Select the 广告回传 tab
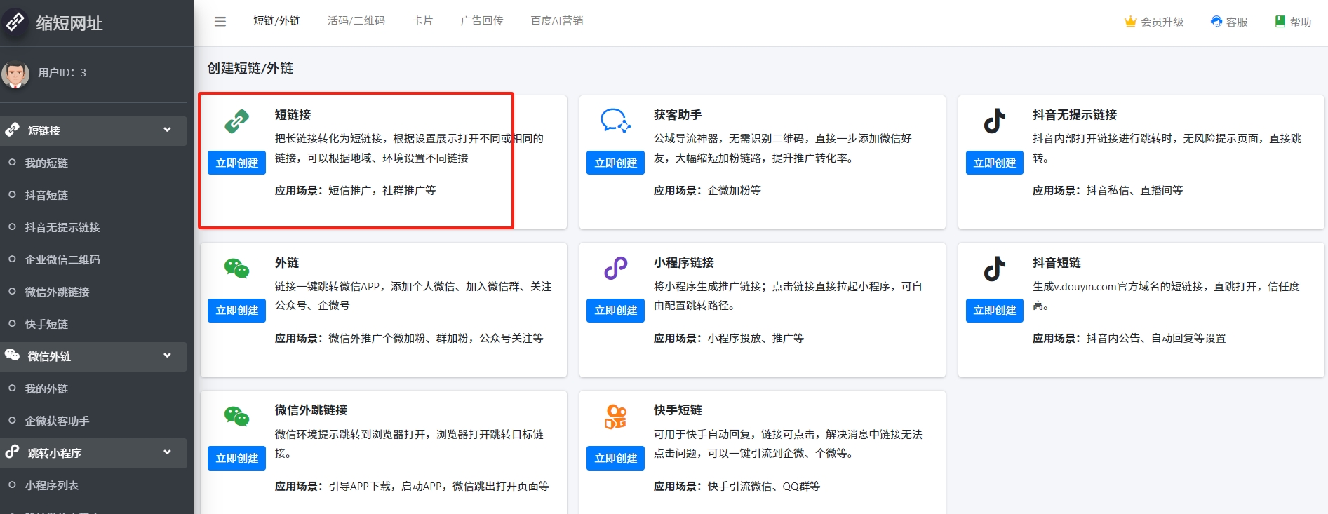 (x=481, y=21)
